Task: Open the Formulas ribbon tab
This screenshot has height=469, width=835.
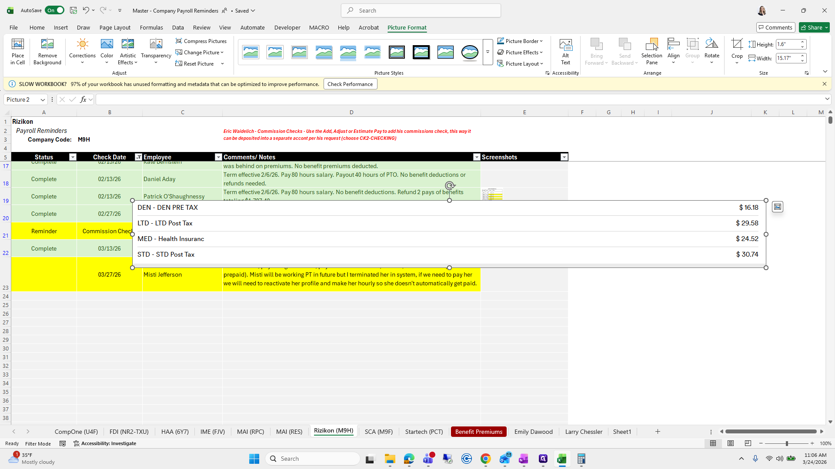Action: tap(151, 27)
